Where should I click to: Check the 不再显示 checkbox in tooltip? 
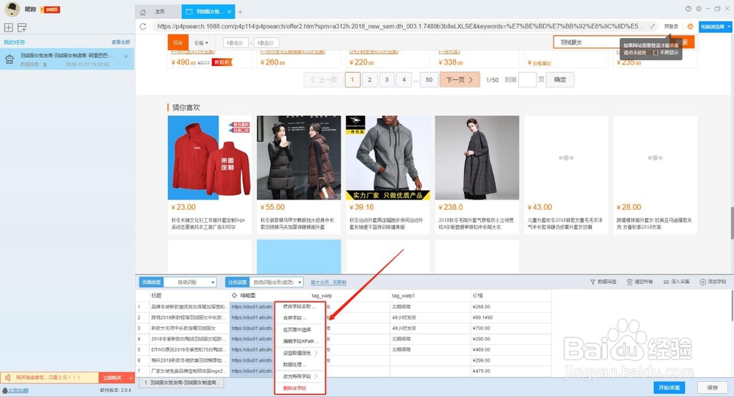[x=655, y=52]
